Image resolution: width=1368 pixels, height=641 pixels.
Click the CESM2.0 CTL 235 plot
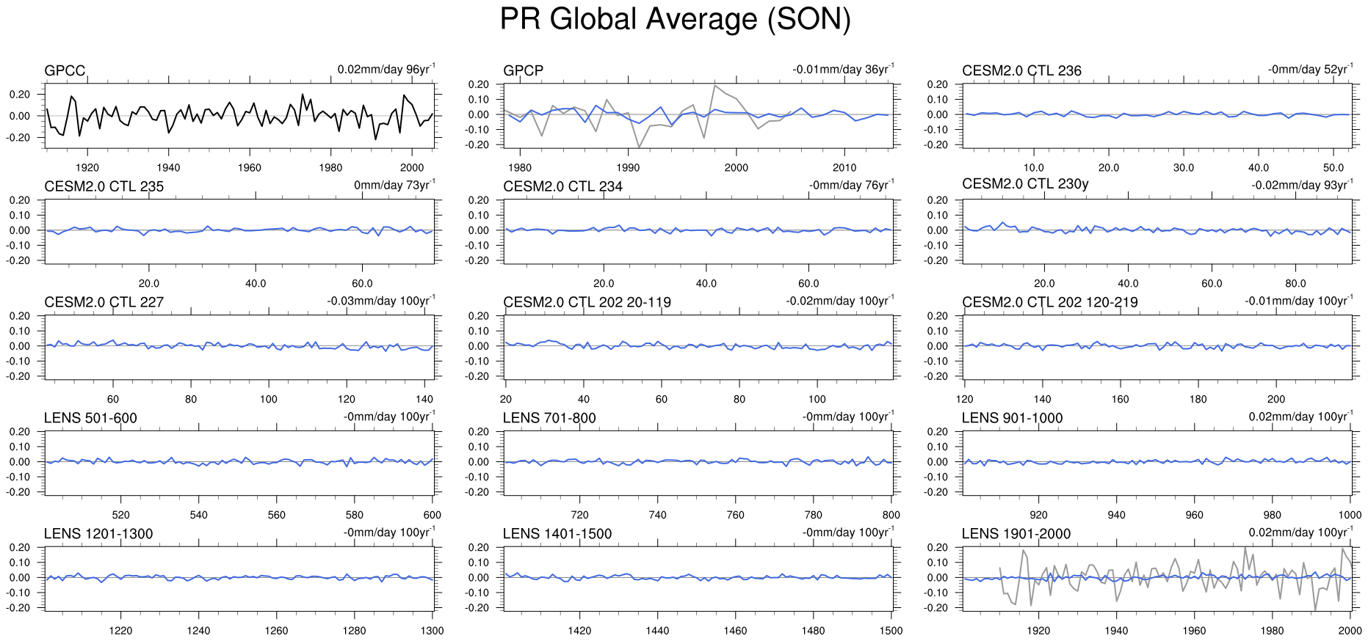pyautogui.click(x=239, y=230)
